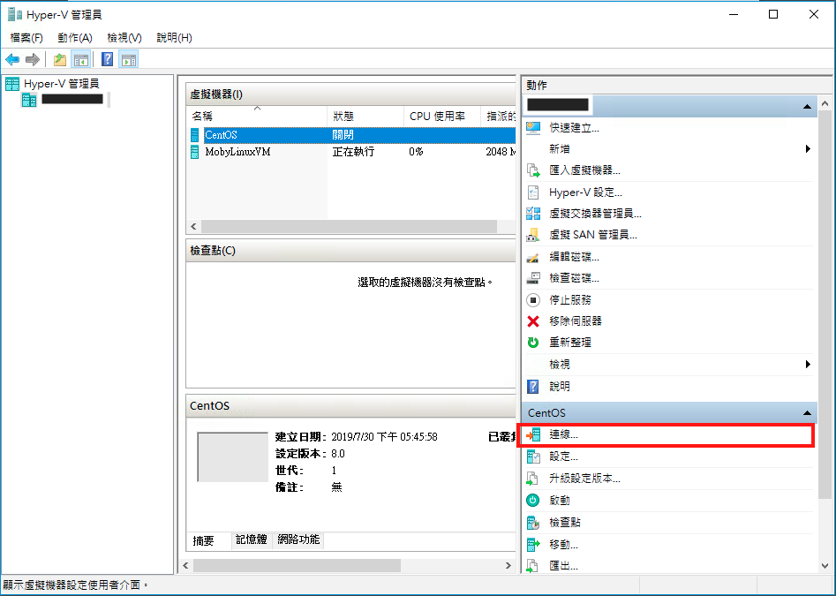Click the 正在執行 status cell
The width and height of the screenshot is (836, 596).
353,152
